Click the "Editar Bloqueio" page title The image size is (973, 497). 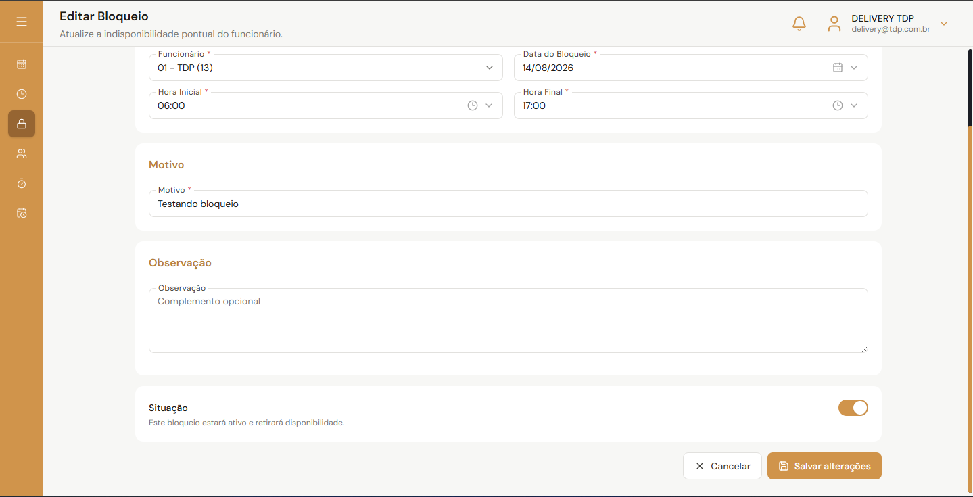(104, 16)
